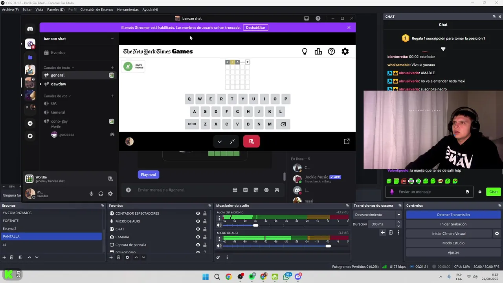Screen dimensions: 503x283
Task: Hide Captura de pantalla source
Action: [198, 245]
